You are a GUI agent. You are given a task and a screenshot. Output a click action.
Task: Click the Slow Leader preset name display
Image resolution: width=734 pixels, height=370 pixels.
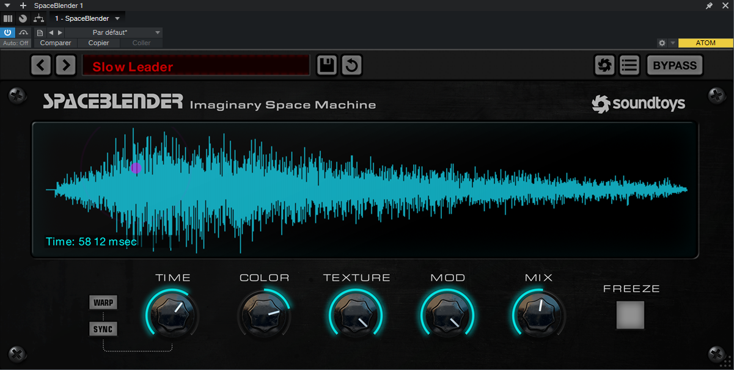196,66
